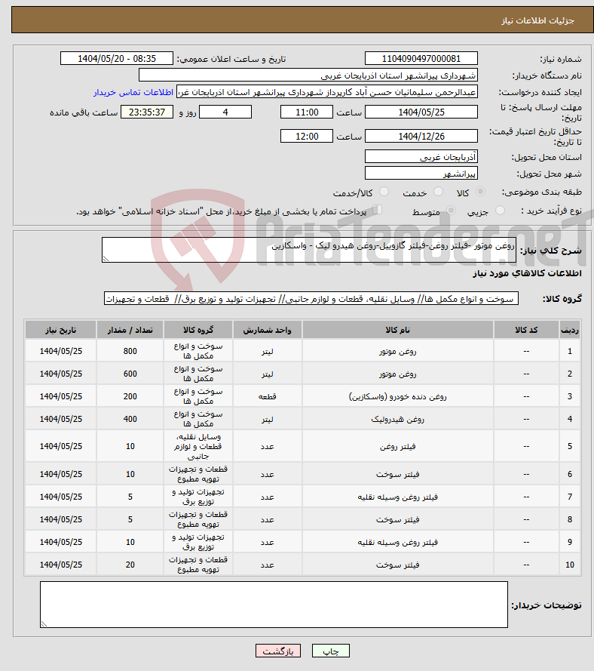Select the متوسط purchase type radio
Viewport: 594px width, 671px height.
(452, 211)
